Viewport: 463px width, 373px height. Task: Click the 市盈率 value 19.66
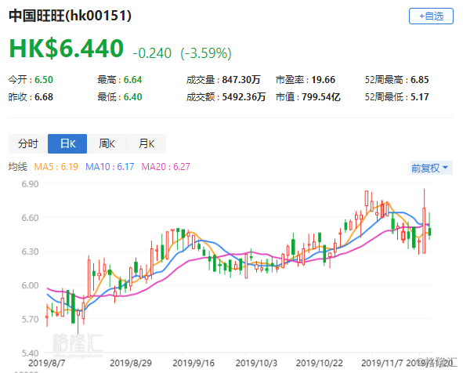click(323, 80)
